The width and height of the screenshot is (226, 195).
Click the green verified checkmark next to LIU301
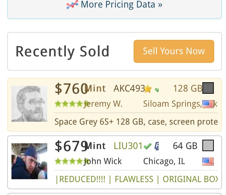click(148, 146)
